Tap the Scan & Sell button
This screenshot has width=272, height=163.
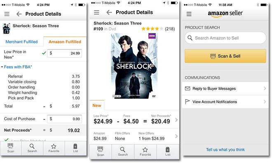click(225, 56)
